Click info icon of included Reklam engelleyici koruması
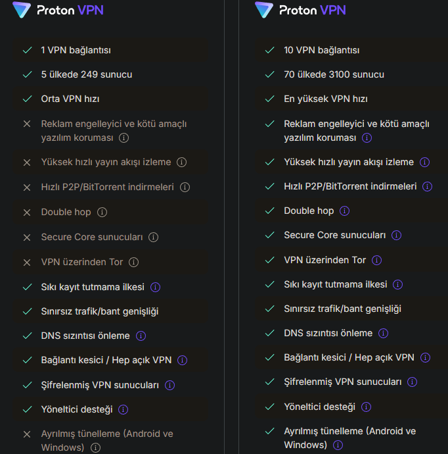 tap(367, 138)
